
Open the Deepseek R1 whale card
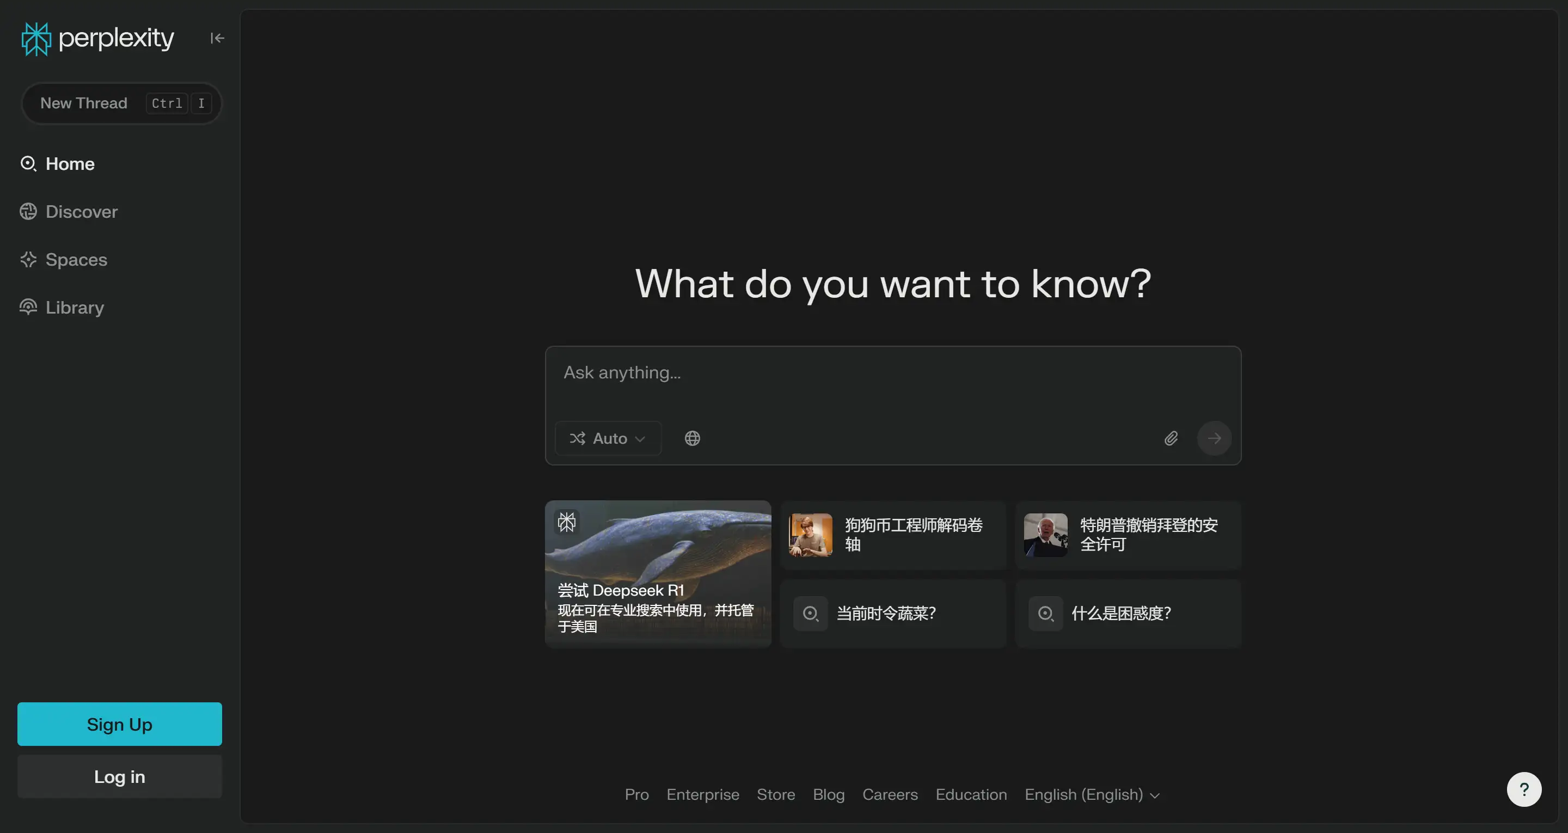tap(658, 574)
